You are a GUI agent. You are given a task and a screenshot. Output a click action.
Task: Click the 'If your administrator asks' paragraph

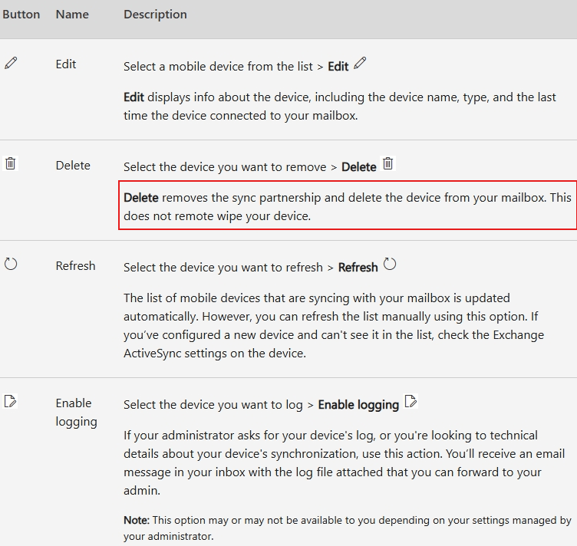[x=344, y=463]
